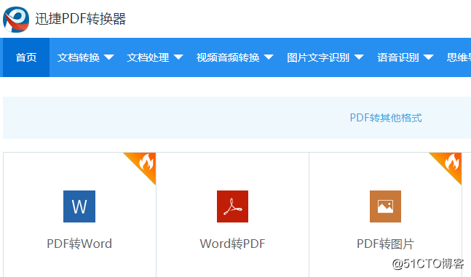Click the PDF转图片 label
The width and height of the screenshot is (471, 277).
[385, 244]
